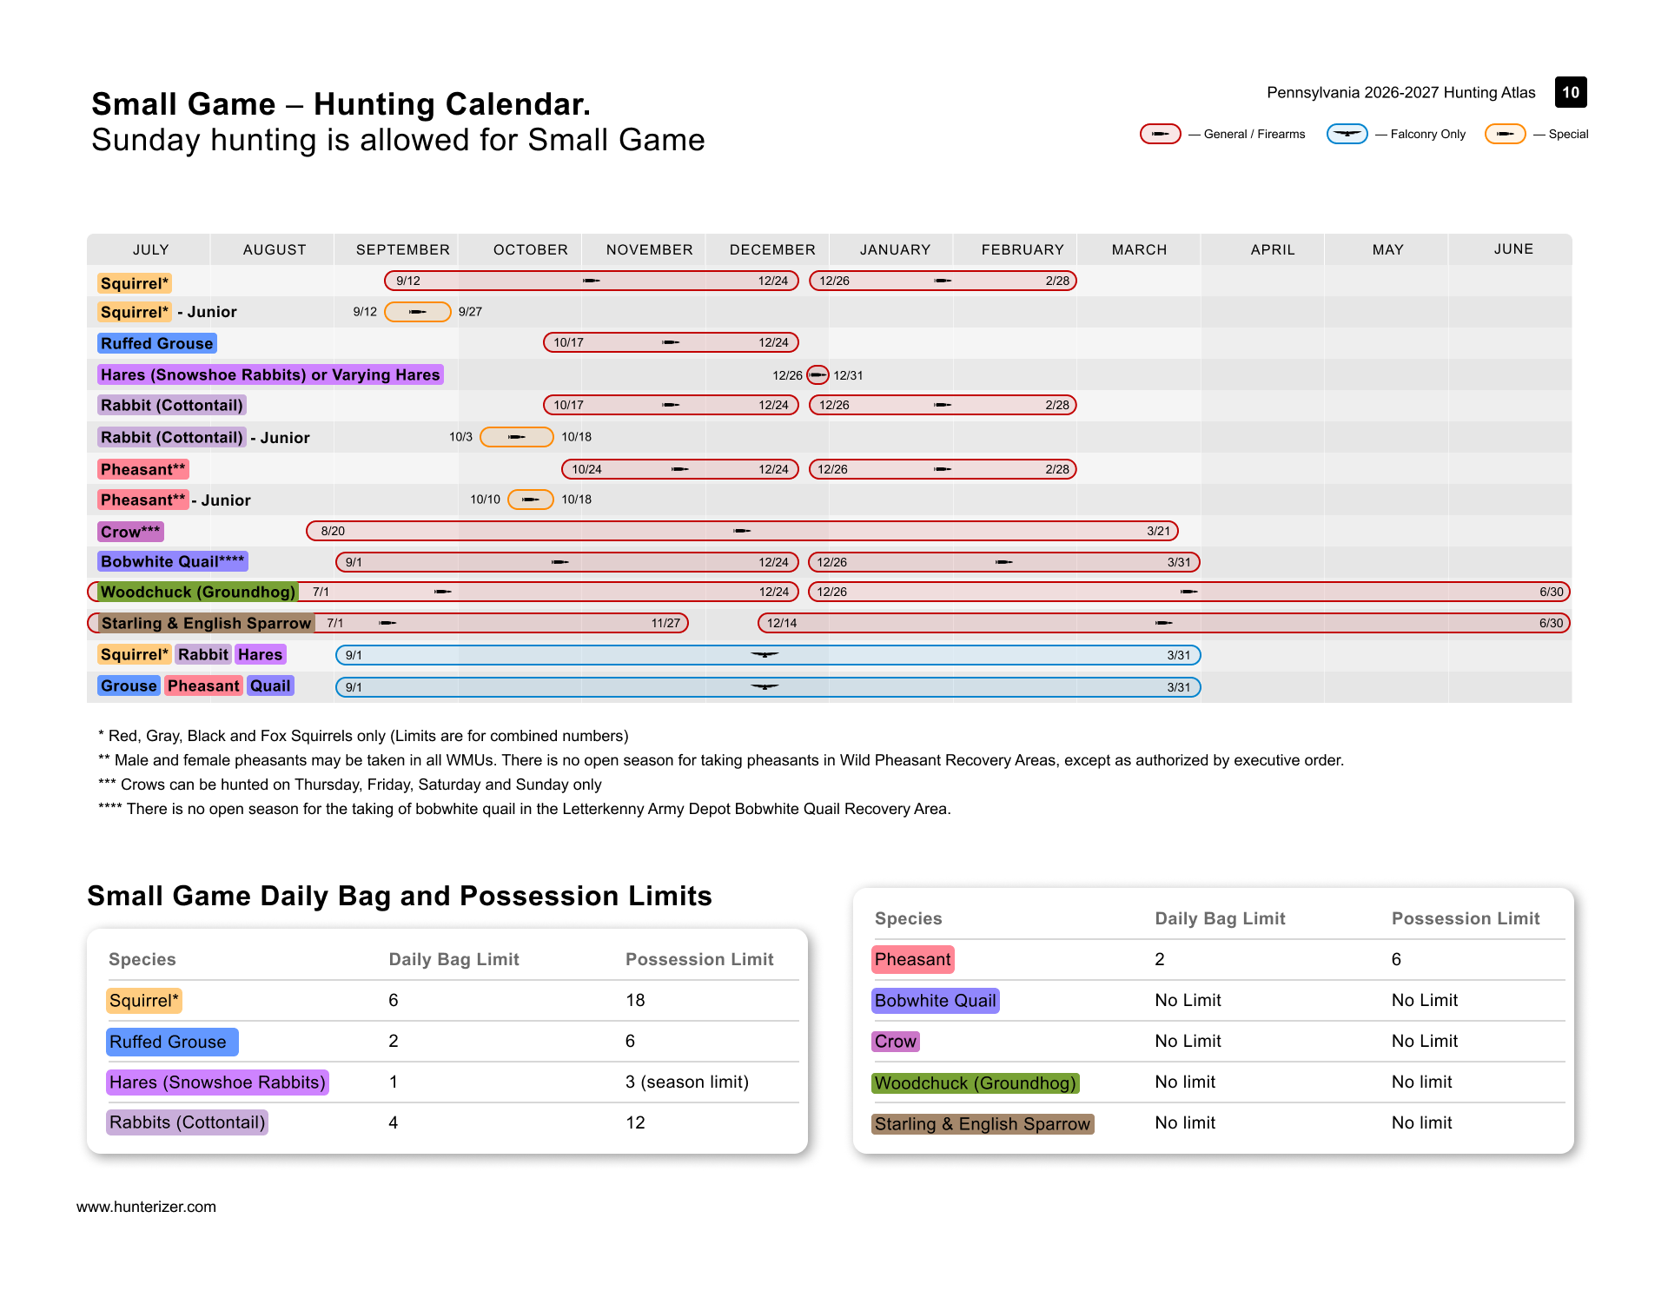Click the falcon icon in Grouse falconry bar
The image size is (1668, 1291).
(x=764, y=687)
